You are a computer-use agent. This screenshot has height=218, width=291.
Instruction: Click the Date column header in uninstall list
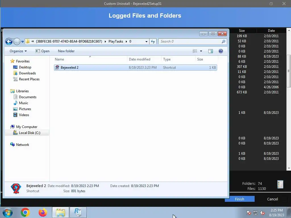[x=271, y=31]
